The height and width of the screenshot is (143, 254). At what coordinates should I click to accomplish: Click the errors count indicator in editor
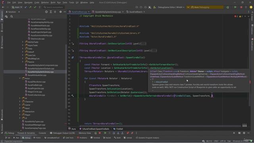[x=236, y=16]
